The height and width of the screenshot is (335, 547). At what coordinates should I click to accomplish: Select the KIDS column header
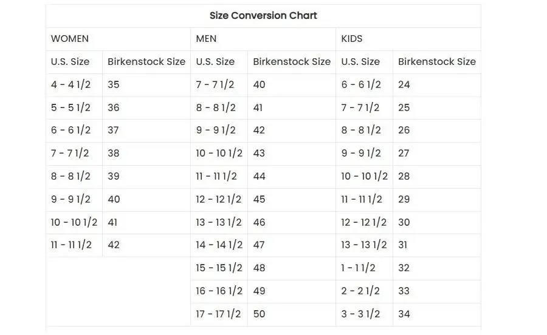(352, 39)
